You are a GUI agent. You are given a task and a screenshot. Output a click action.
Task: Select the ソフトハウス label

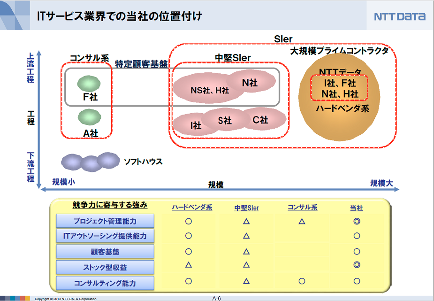point(143,162)
